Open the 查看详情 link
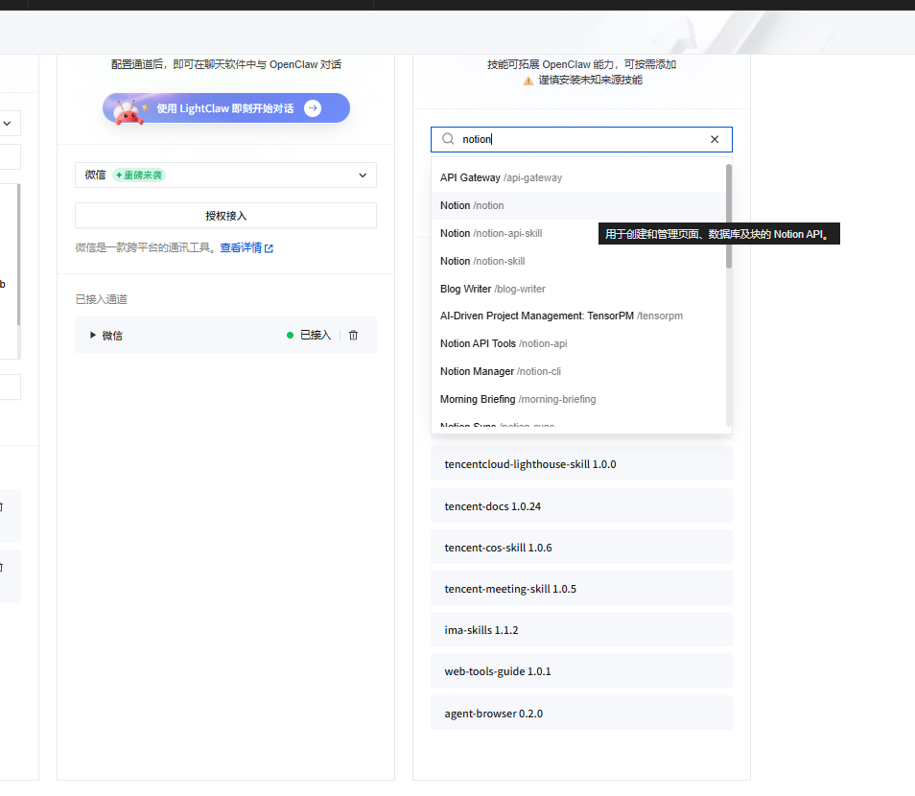Viewport: 915px width, 796px height. click(241, 248)
